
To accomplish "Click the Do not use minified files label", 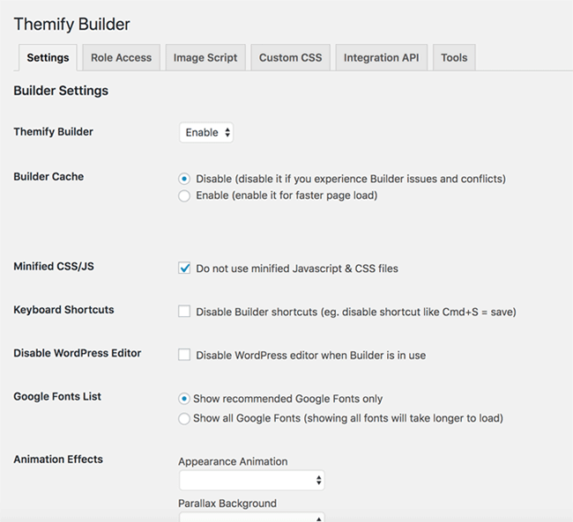I will coord(297,268).
